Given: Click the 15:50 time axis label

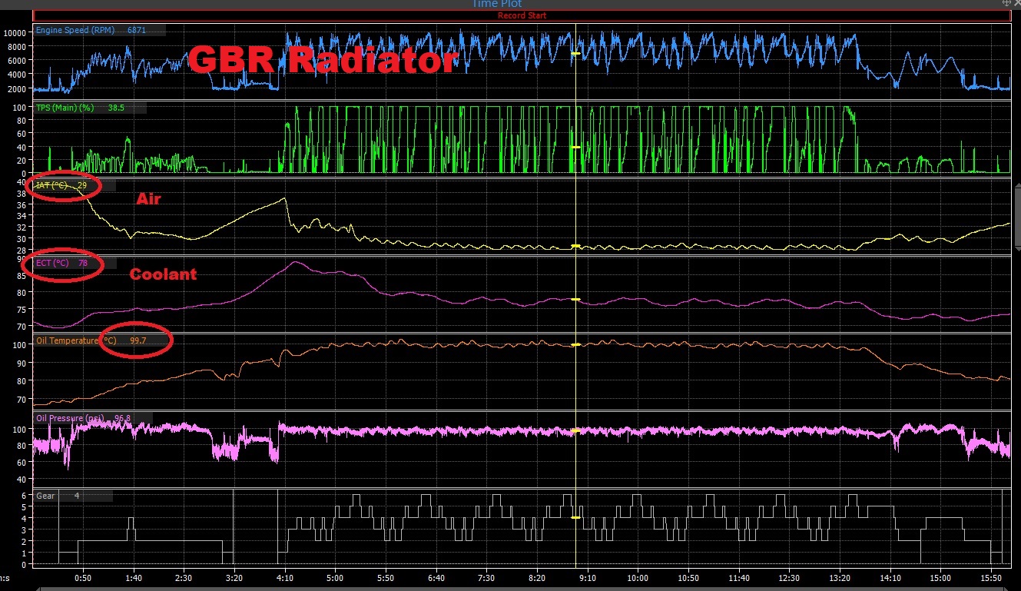Looking at the screenshot, I should tap(991, 577).
